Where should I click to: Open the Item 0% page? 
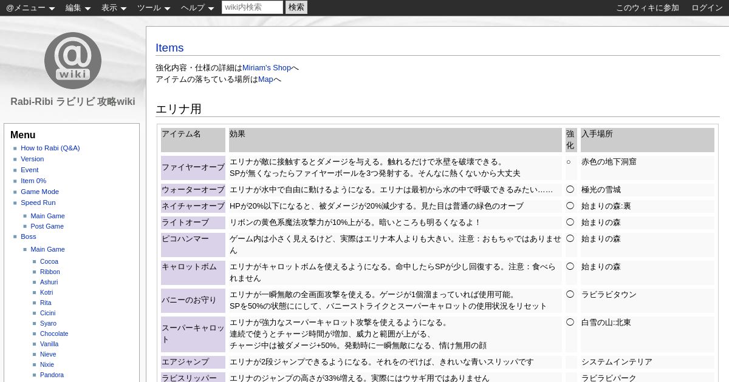(x=33, y=181)
